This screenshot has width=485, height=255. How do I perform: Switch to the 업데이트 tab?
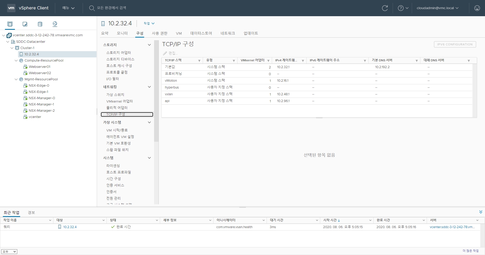[251, 33]
